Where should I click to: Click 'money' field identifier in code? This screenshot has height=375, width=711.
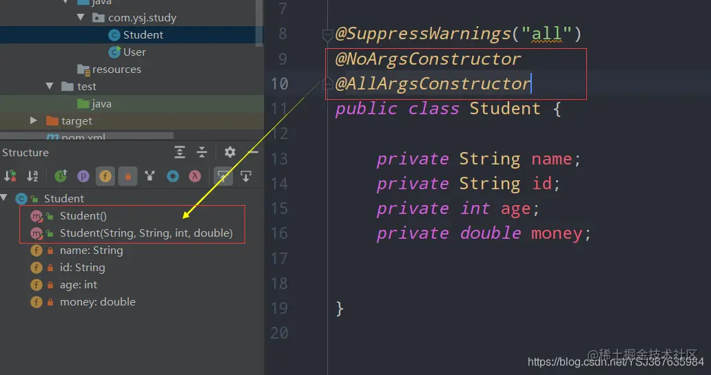(557, 234)
